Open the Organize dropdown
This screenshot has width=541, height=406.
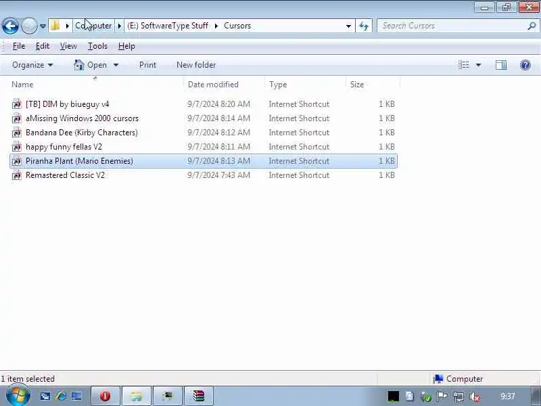(32, 65)
